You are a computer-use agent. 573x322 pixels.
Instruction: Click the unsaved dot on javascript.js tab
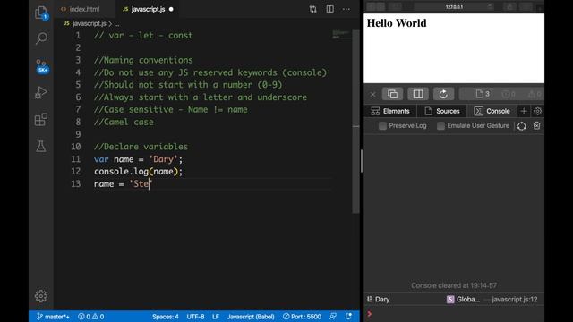tap(171, 9)
